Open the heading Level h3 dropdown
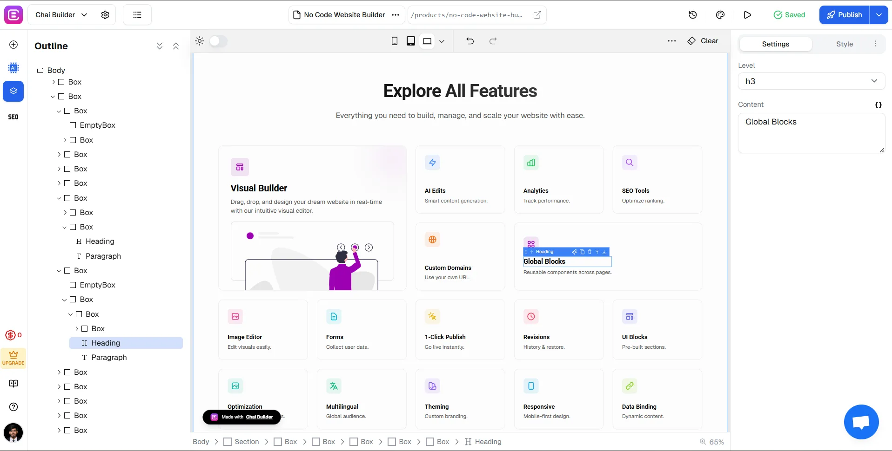 811,81
